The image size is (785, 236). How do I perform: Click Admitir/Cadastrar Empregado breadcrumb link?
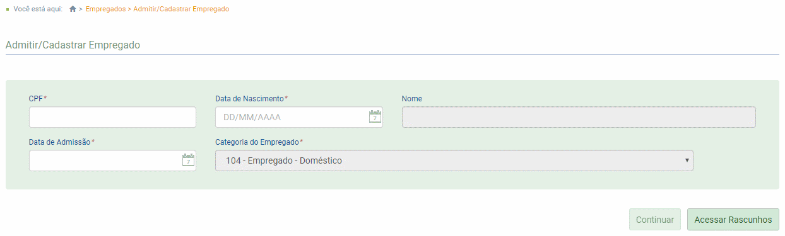181,9
